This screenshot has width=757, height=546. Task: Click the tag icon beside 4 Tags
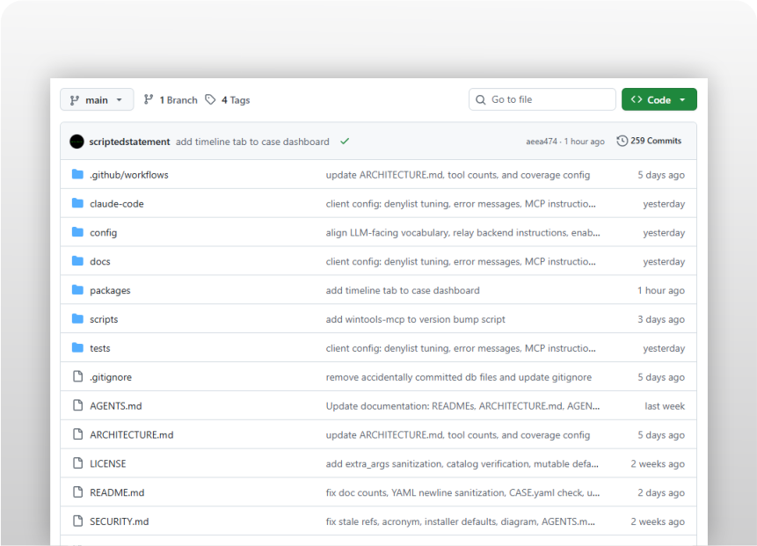coord(209,99)
